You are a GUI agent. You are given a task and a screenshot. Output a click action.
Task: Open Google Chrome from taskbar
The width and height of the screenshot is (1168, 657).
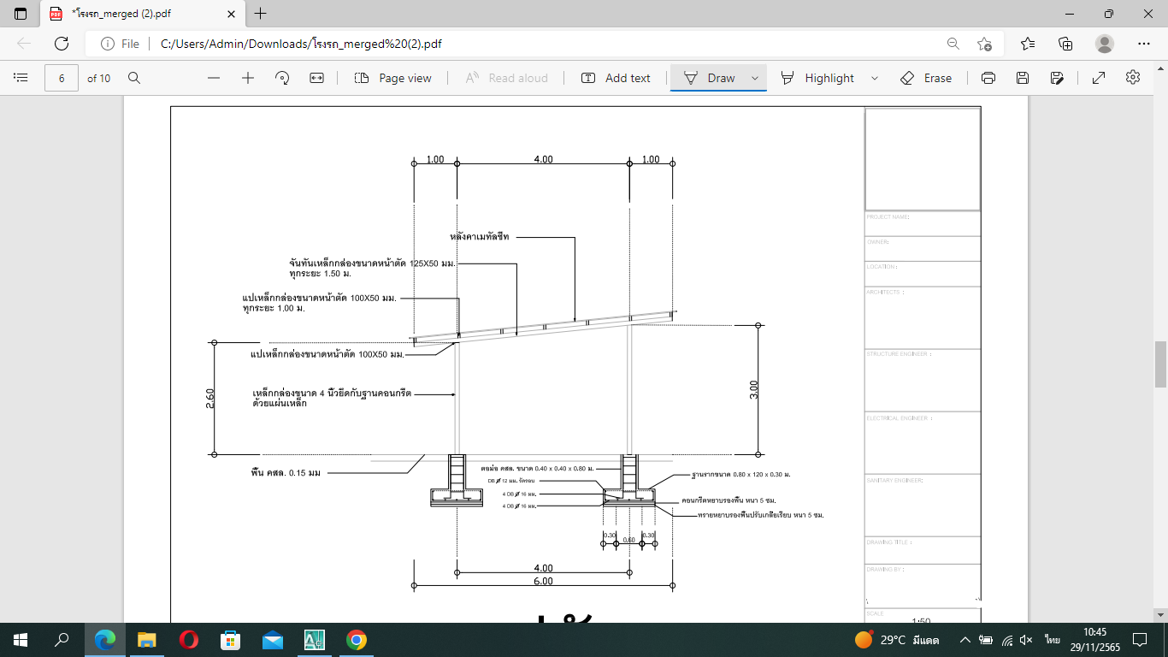357,640
